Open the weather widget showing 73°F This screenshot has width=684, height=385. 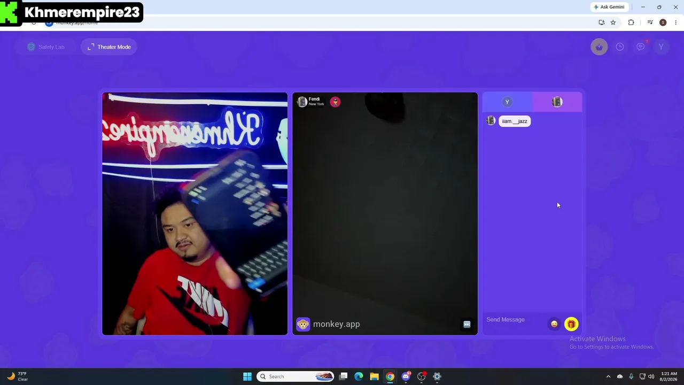[x=17, y=376]
